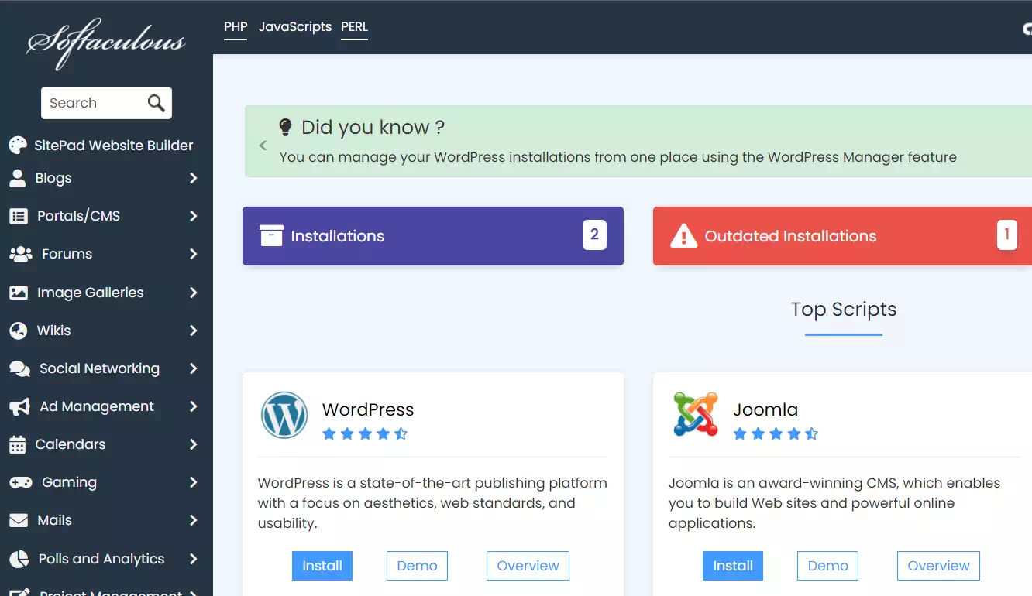1032x596 pixels.
Task: Expand the Forums category chevron
Action: (x=193, y=254)
